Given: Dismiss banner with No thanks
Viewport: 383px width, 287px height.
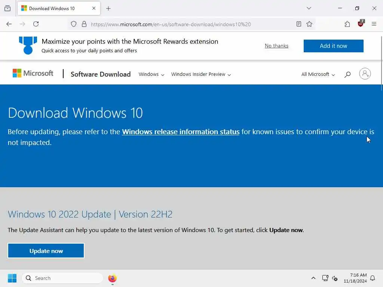Looking at the screenshot, I should [276, 46].
